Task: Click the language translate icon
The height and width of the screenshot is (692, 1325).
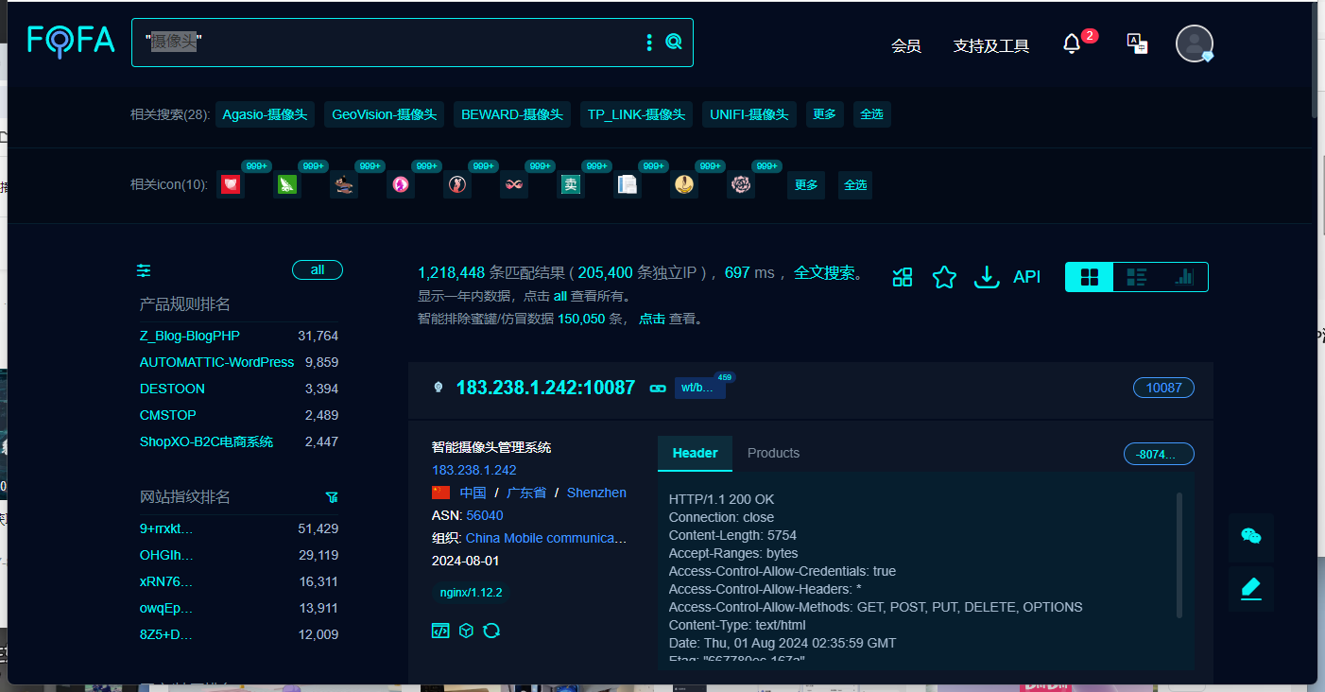Action: click(1137, 43)
